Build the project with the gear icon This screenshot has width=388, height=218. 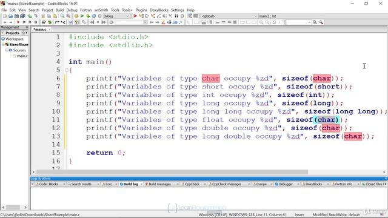(76, 16)
